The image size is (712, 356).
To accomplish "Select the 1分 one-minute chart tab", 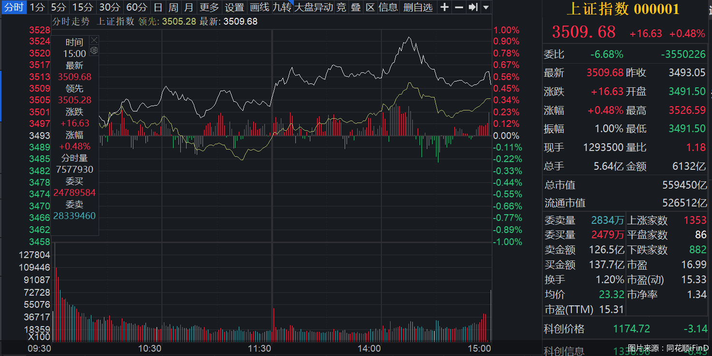I will coord(37,7).
